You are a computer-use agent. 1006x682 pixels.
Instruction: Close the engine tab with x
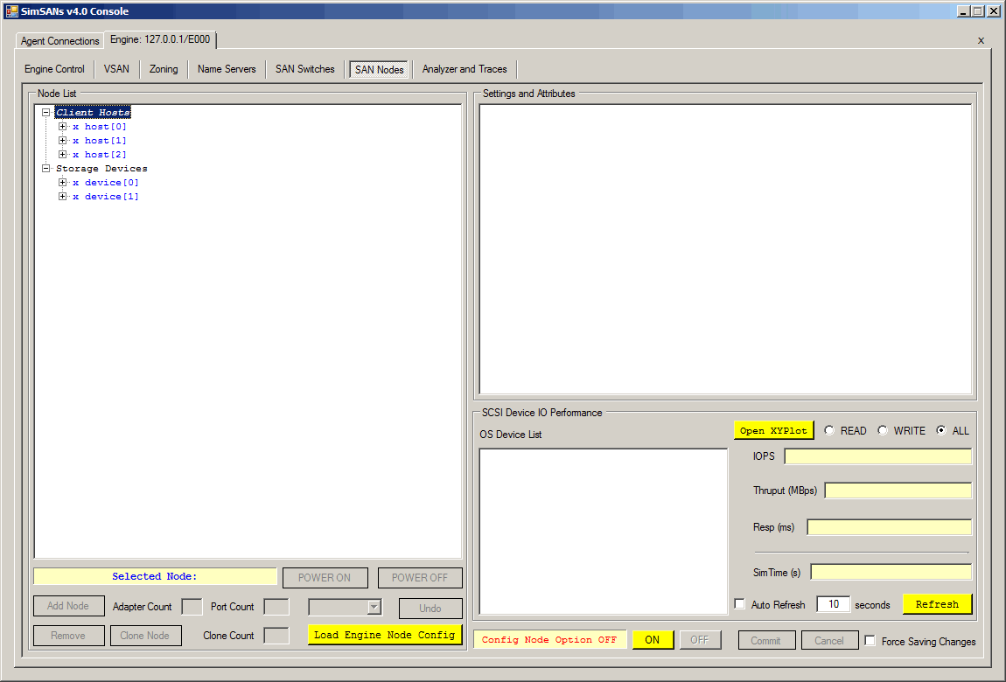(981, 40)
